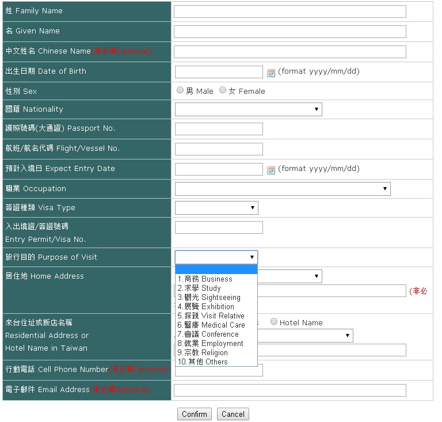The image size is (442, 422).
Task: Choose 9. Religion as purpose
Action: tap(216, 353)
